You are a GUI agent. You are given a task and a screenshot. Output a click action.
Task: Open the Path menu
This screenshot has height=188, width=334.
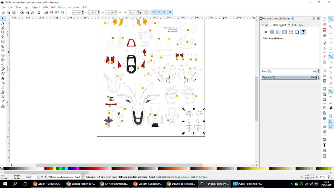point(45,7)
